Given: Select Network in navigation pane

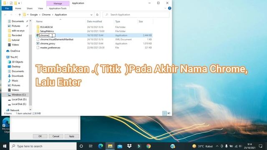Looking at the screenshot, I should click(x=15, y=110).
